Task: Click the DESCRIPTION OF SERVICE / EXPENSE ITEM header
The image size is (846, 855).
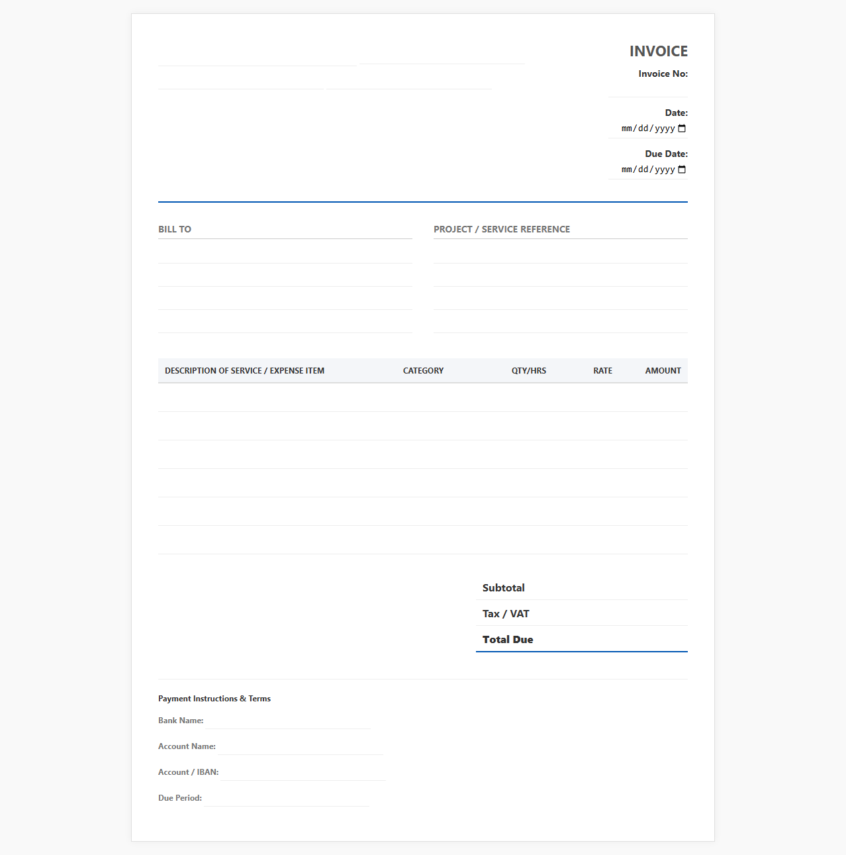Action: point(245,371)
